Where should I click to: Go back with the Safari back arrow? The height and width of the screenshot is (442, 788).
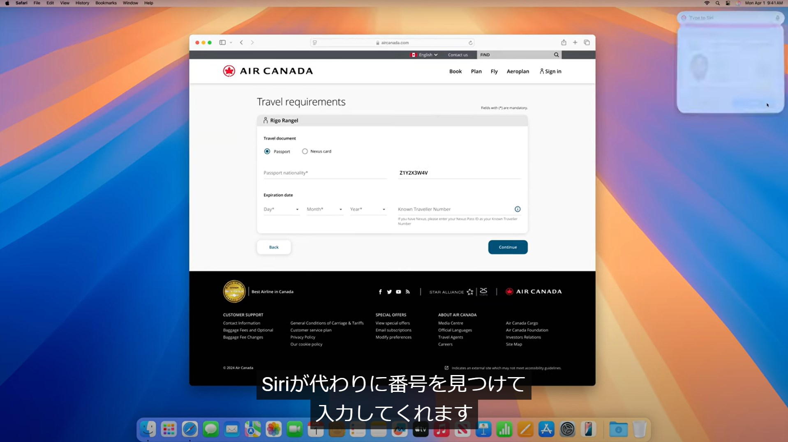point(241,42)
